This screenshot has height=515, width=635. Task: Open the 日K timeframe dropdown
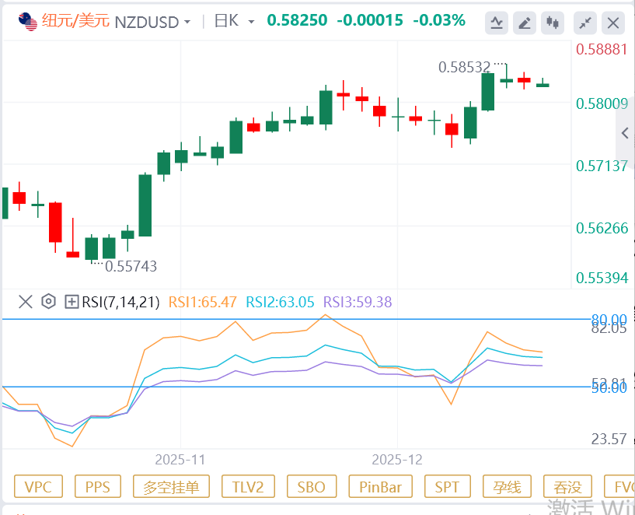[234, 22]
